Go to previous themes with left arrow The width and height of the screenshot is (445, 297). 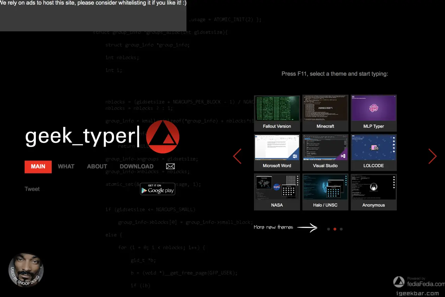[x=237, y=156]
